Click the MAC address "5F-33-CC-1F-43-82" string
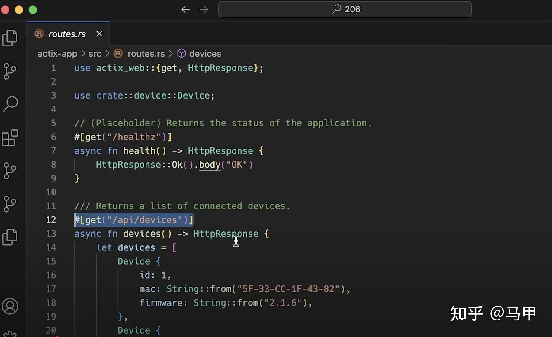 (289, 289)
